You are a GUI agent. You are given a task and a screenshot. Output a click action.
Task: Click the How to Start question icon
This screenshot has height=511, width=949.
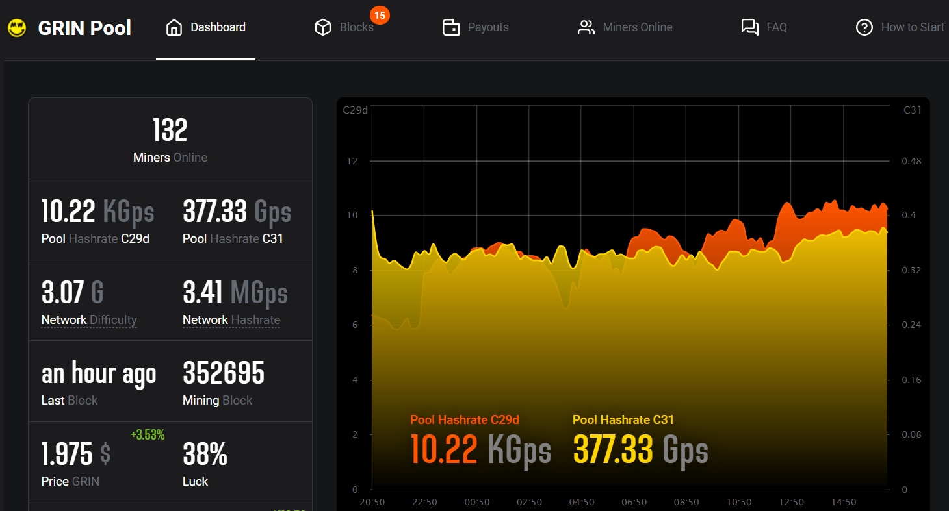[864, 27]
